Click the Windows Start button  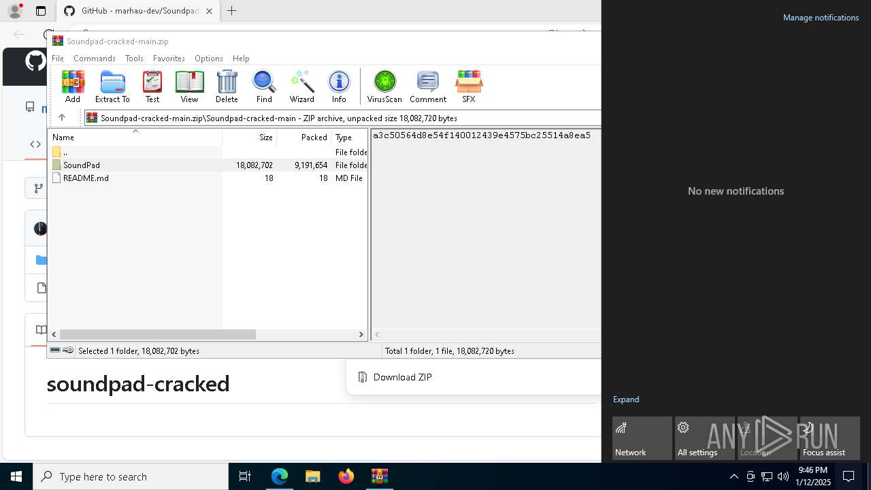16,476
